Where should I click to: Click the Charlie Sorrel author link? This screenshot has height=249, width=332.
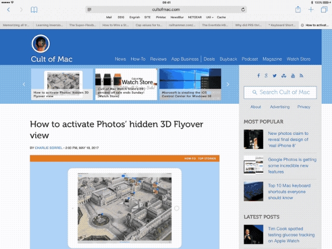[49, 148]
